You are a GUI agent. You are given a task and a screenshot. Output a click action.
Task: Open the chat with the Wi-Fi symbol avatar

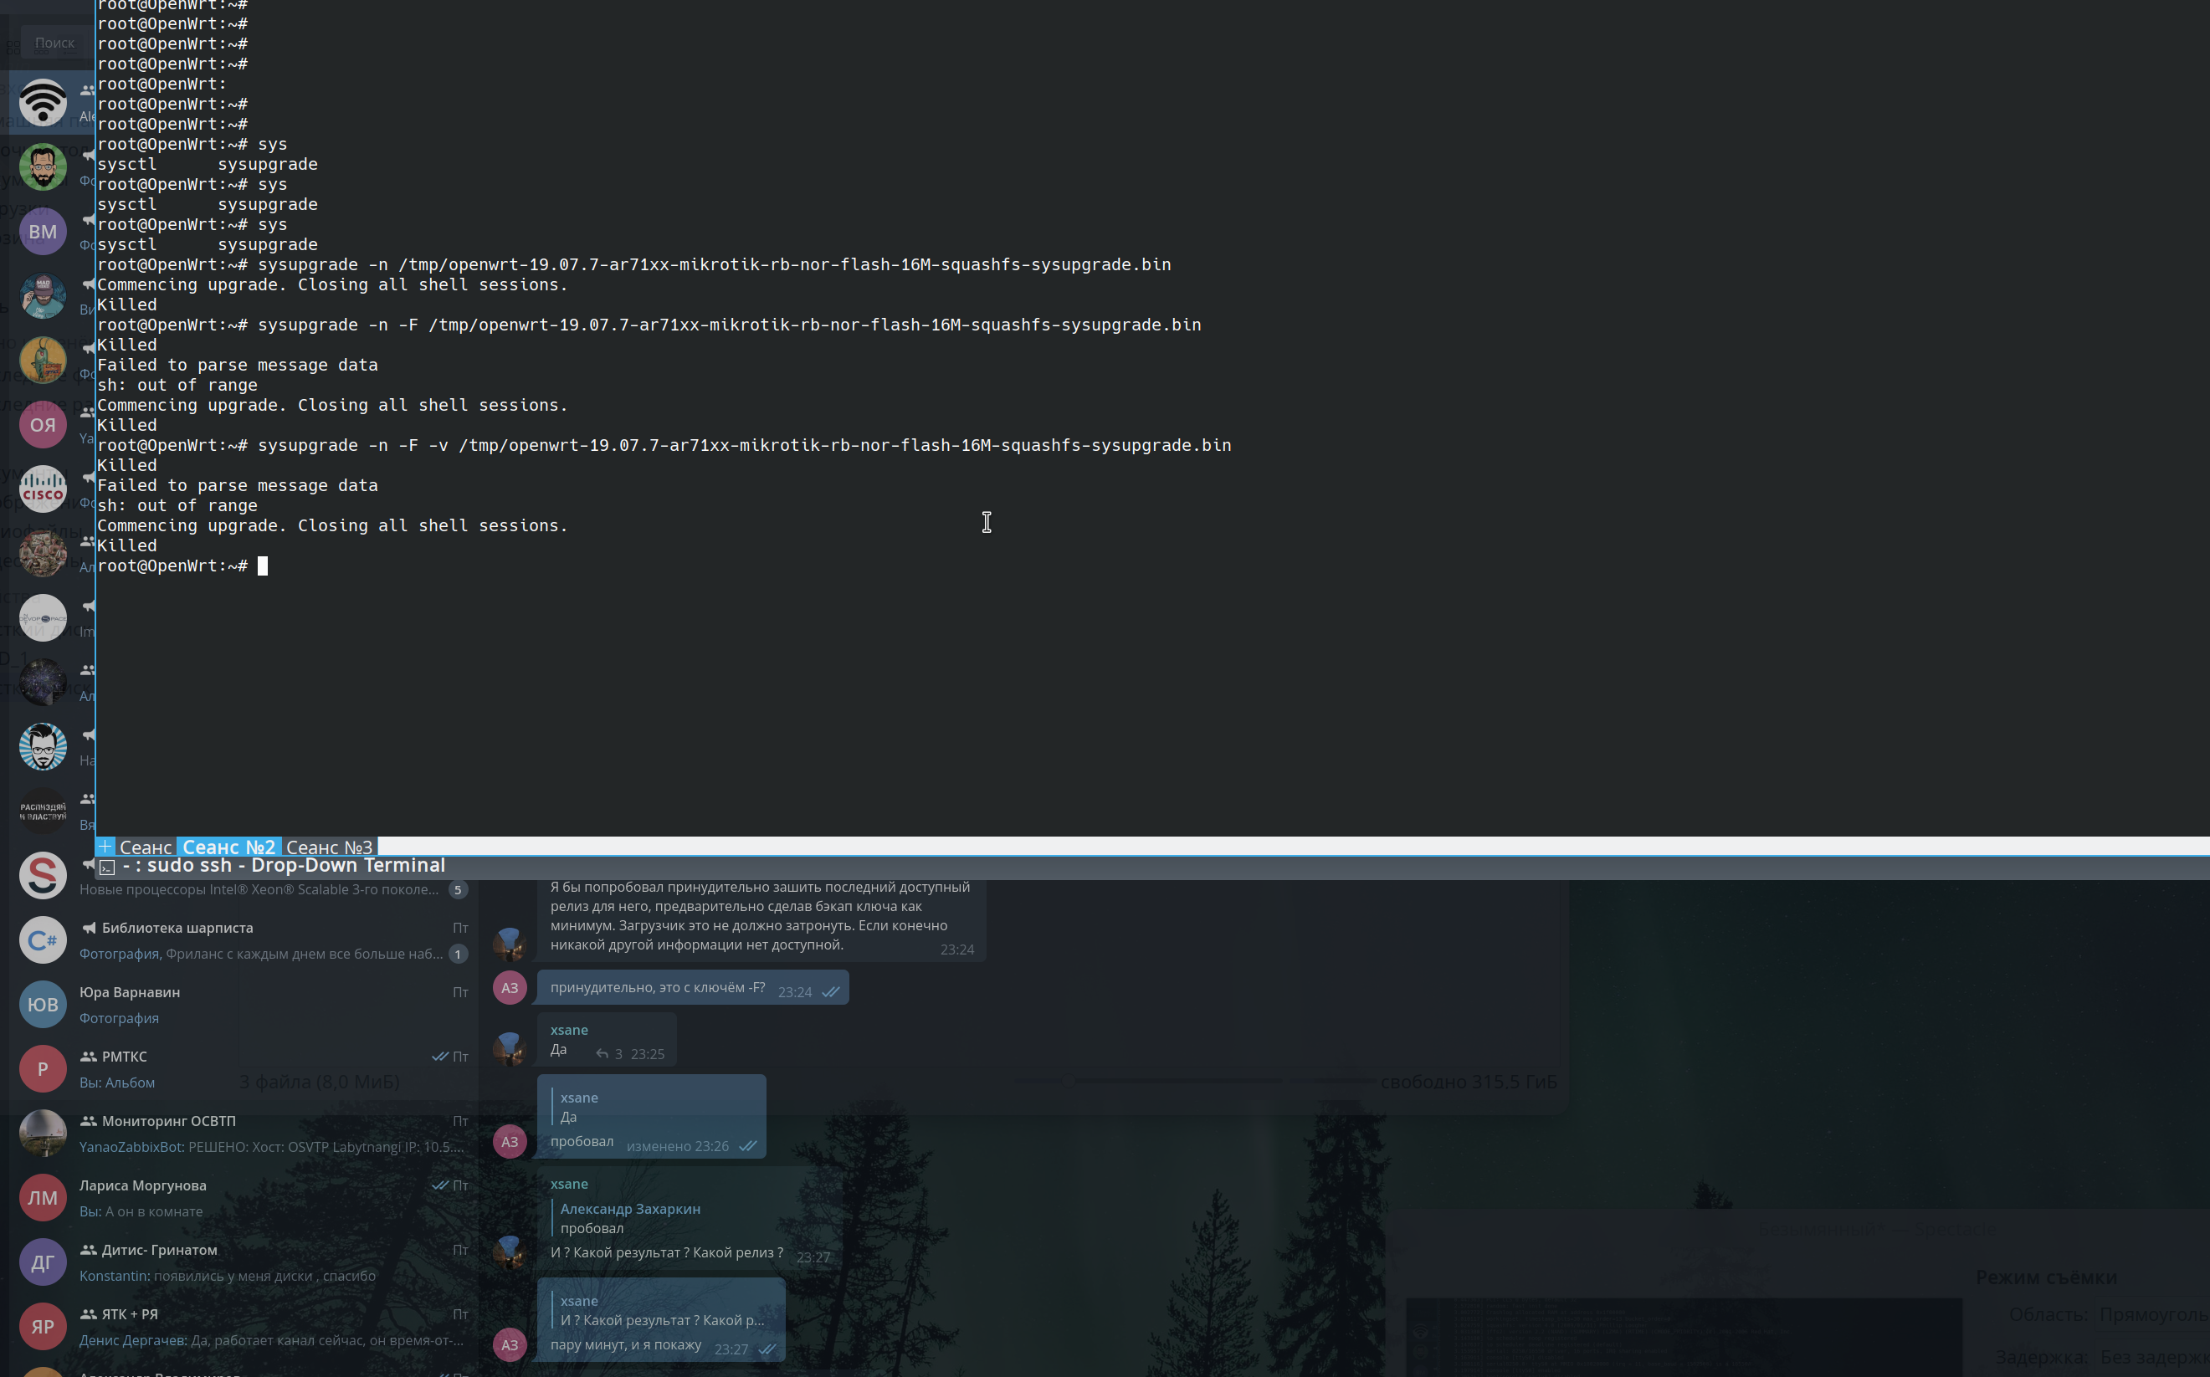pos(43,102)
